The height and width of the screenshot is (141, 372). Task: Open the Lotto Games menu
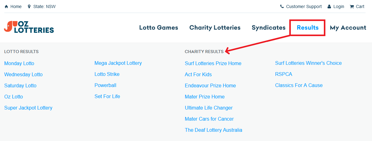click(x=159, y=28)
